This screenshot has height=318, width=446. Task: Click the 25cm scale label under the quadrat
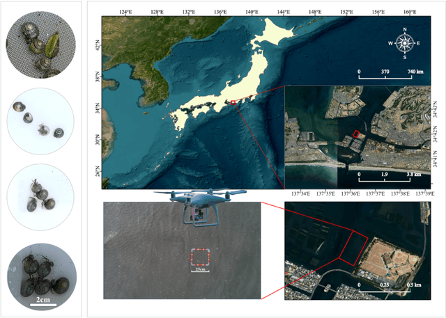[x=201, y=270]
